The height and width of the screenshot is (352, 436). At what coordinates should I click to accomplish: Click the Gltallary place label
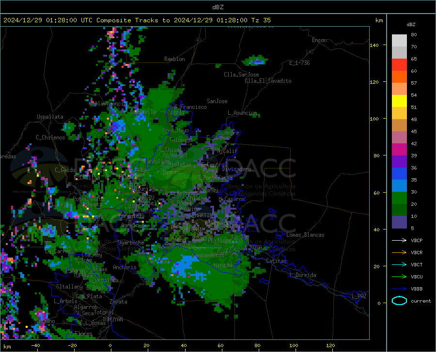69,287
